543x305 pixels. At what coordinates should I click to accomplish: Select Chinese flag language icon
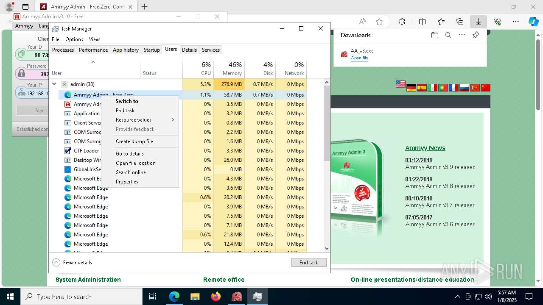[x=485, y=88]
